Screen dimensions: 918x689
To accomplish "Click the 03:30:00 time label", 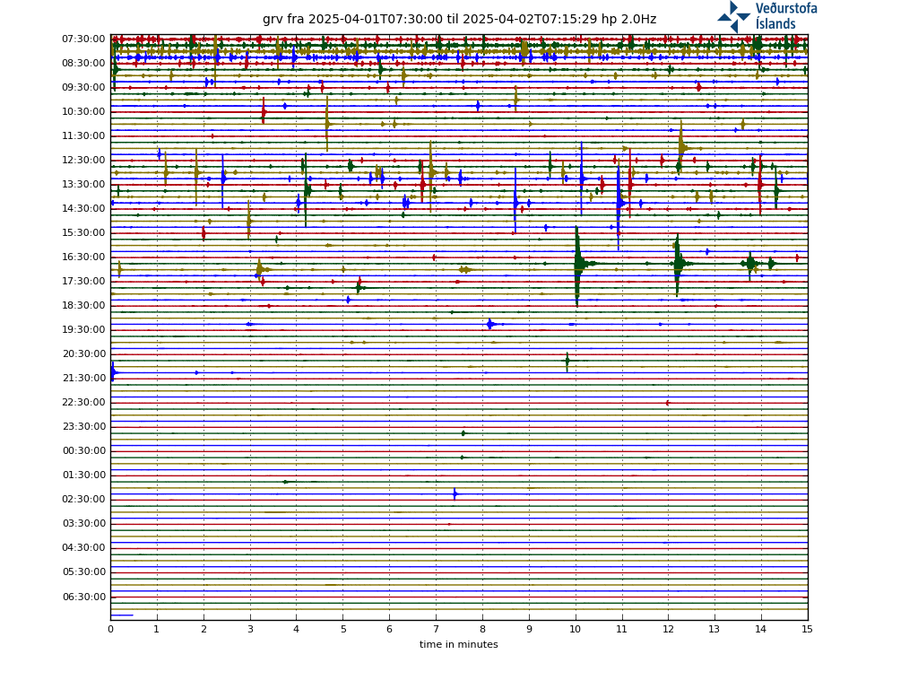I will click(83, 523).
